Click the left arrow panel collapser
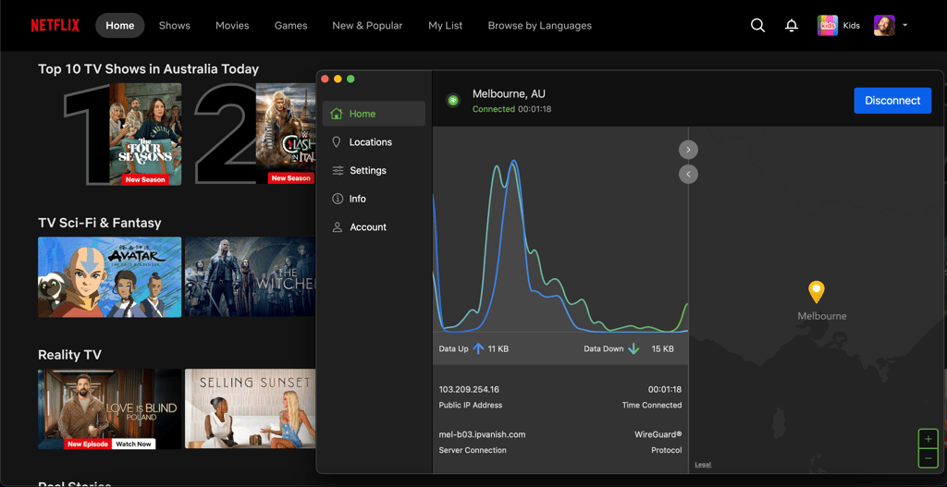 (688, 175)
